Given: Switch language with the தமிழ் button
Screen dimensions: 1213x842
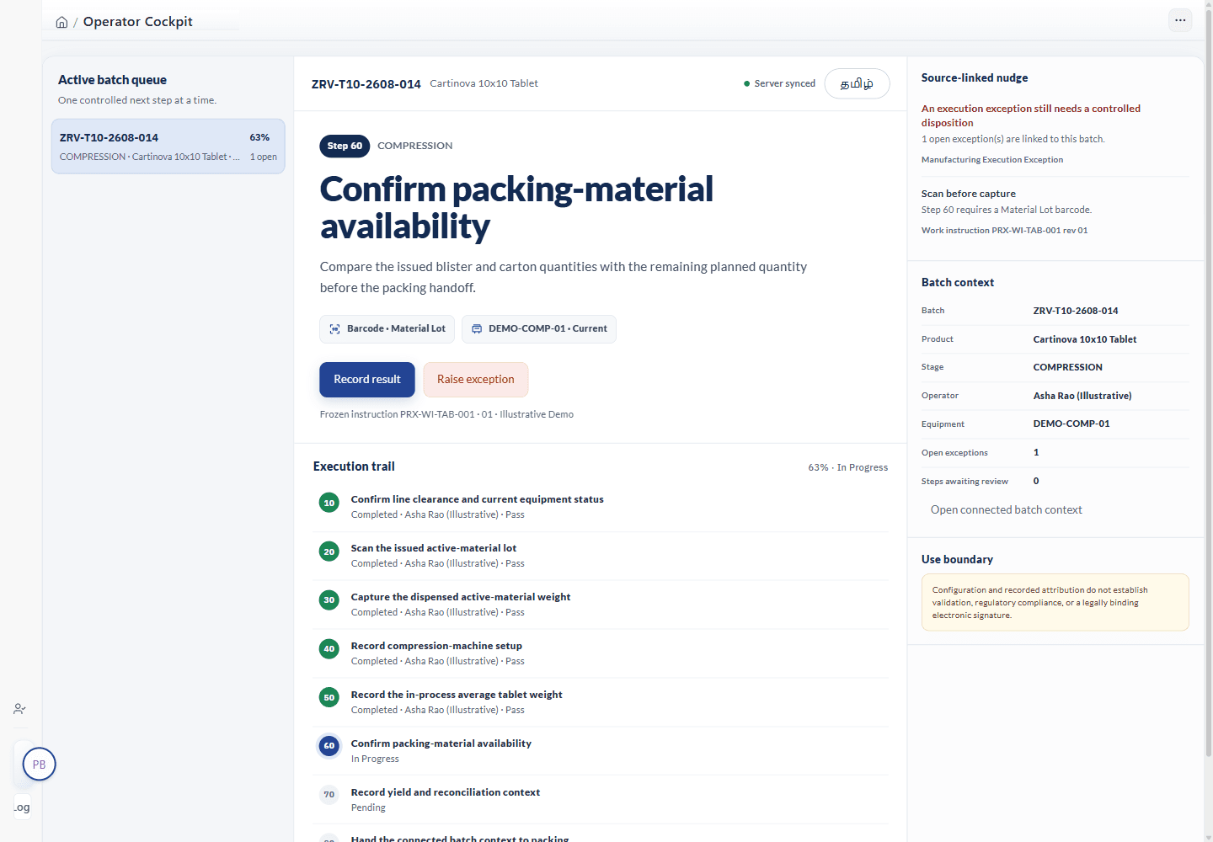Looking at the screenshot, I should coord(857,83).
